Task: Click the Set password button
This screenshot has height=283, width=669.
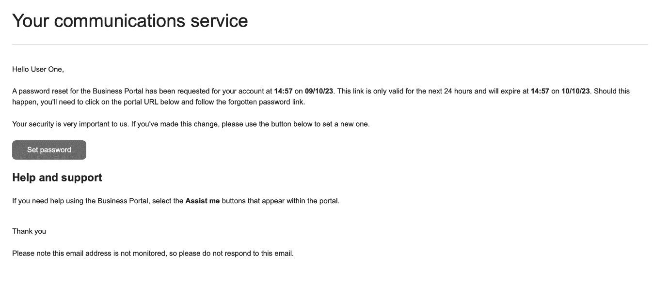Action: [49, 150]
